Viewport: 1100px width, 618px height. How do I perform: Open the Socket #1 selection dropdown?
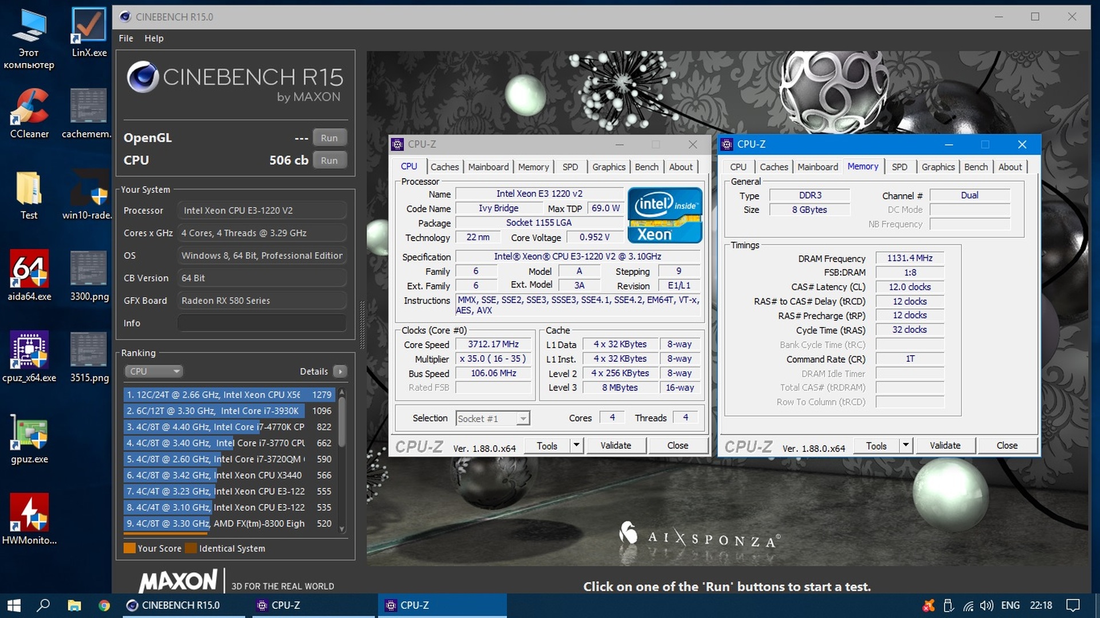493,419
